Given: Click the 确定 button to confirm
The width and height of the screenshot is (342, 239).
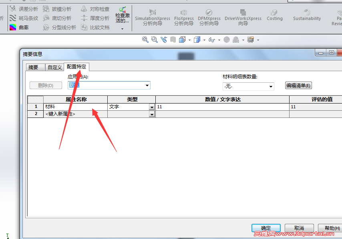Looking at the screenshot, I should tap(266, 228).
